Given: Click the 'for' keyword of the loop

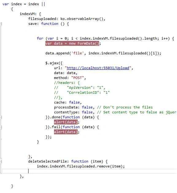Looking at the screenshot, I should pyautogui.click(x=40, y=38).
